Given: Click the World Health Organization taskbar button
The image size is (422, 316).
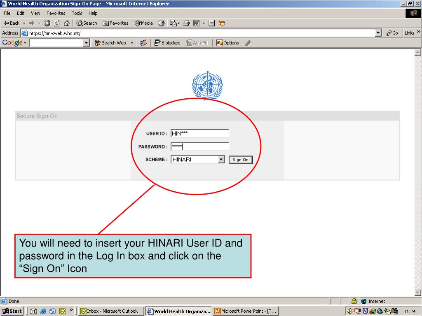Looking at the screenshot, I should 179,311.
